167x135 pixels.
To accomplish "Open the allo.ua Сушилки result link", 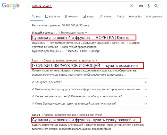I will coord(85,120).
